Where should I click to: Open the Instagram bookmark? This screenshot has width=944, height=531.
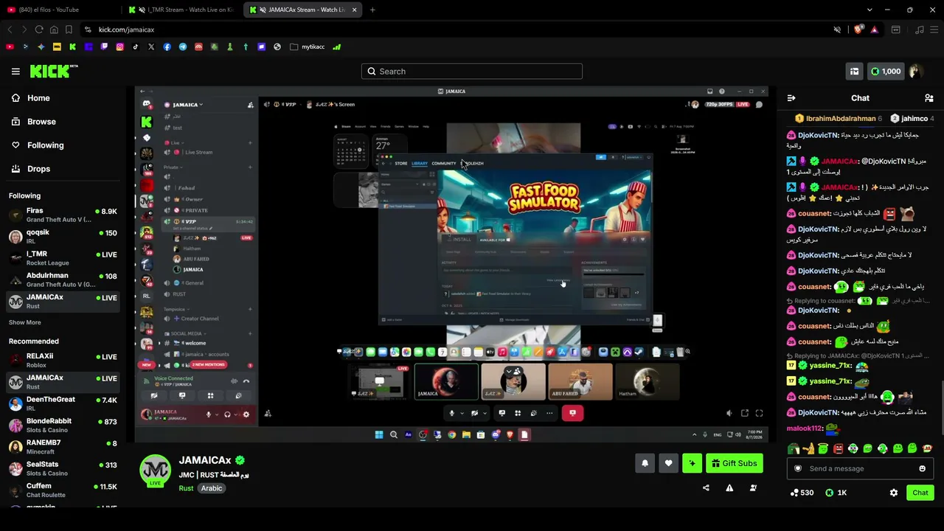click(x=119, y=46)
